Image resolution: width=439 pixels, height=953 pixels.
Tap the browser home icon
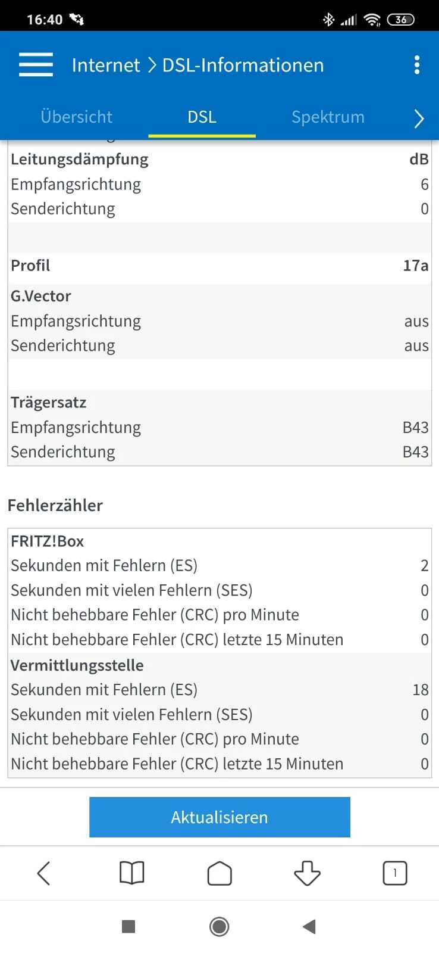point(219,873)
